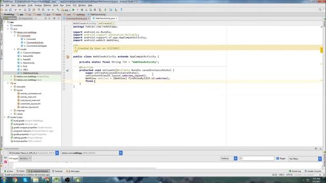Open the Event Log
The image size is (326, 183).
(295, 171)
